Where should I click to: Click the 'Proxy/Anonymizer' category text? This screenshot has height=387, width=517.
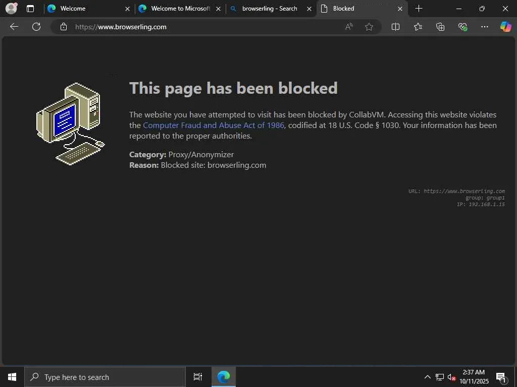point(201,154)
